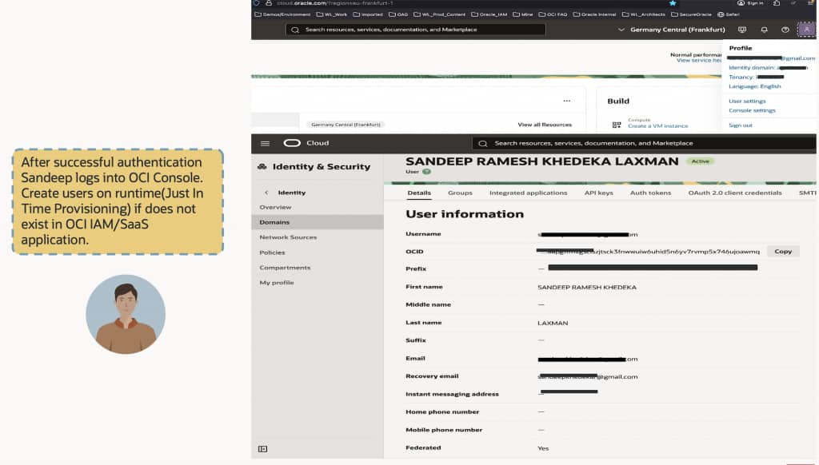The height and width of the screenshot is (465, 819).
Task: Click the Active status badge
Action: (x=700, y=161)
